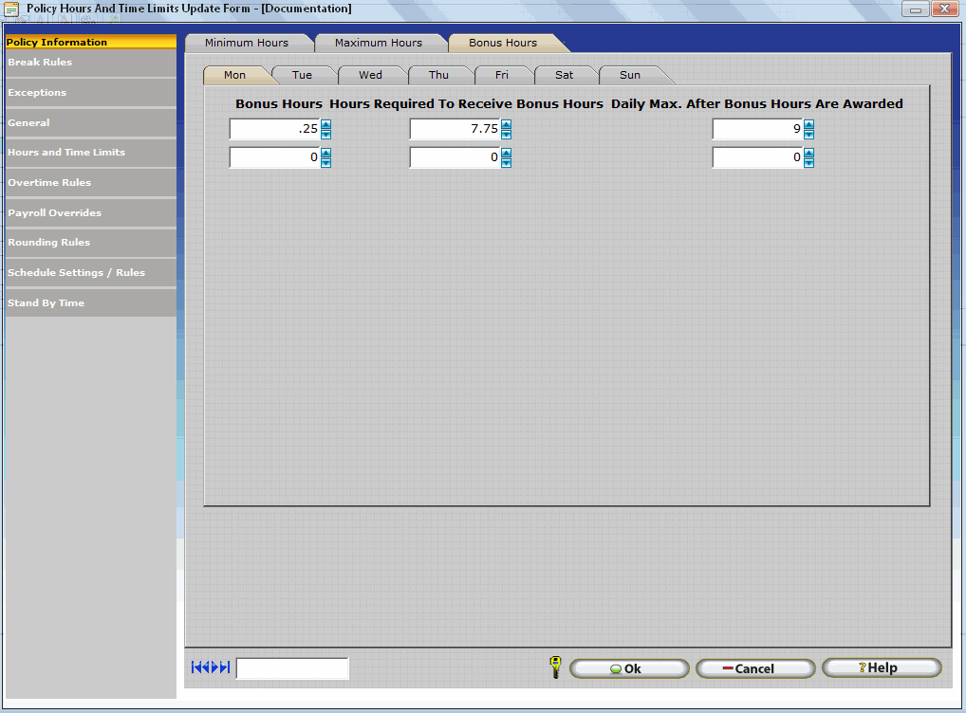Screen dimensions: 966x713
Task: Switch to the Minimum Hours tab
Action: [247, 43]
